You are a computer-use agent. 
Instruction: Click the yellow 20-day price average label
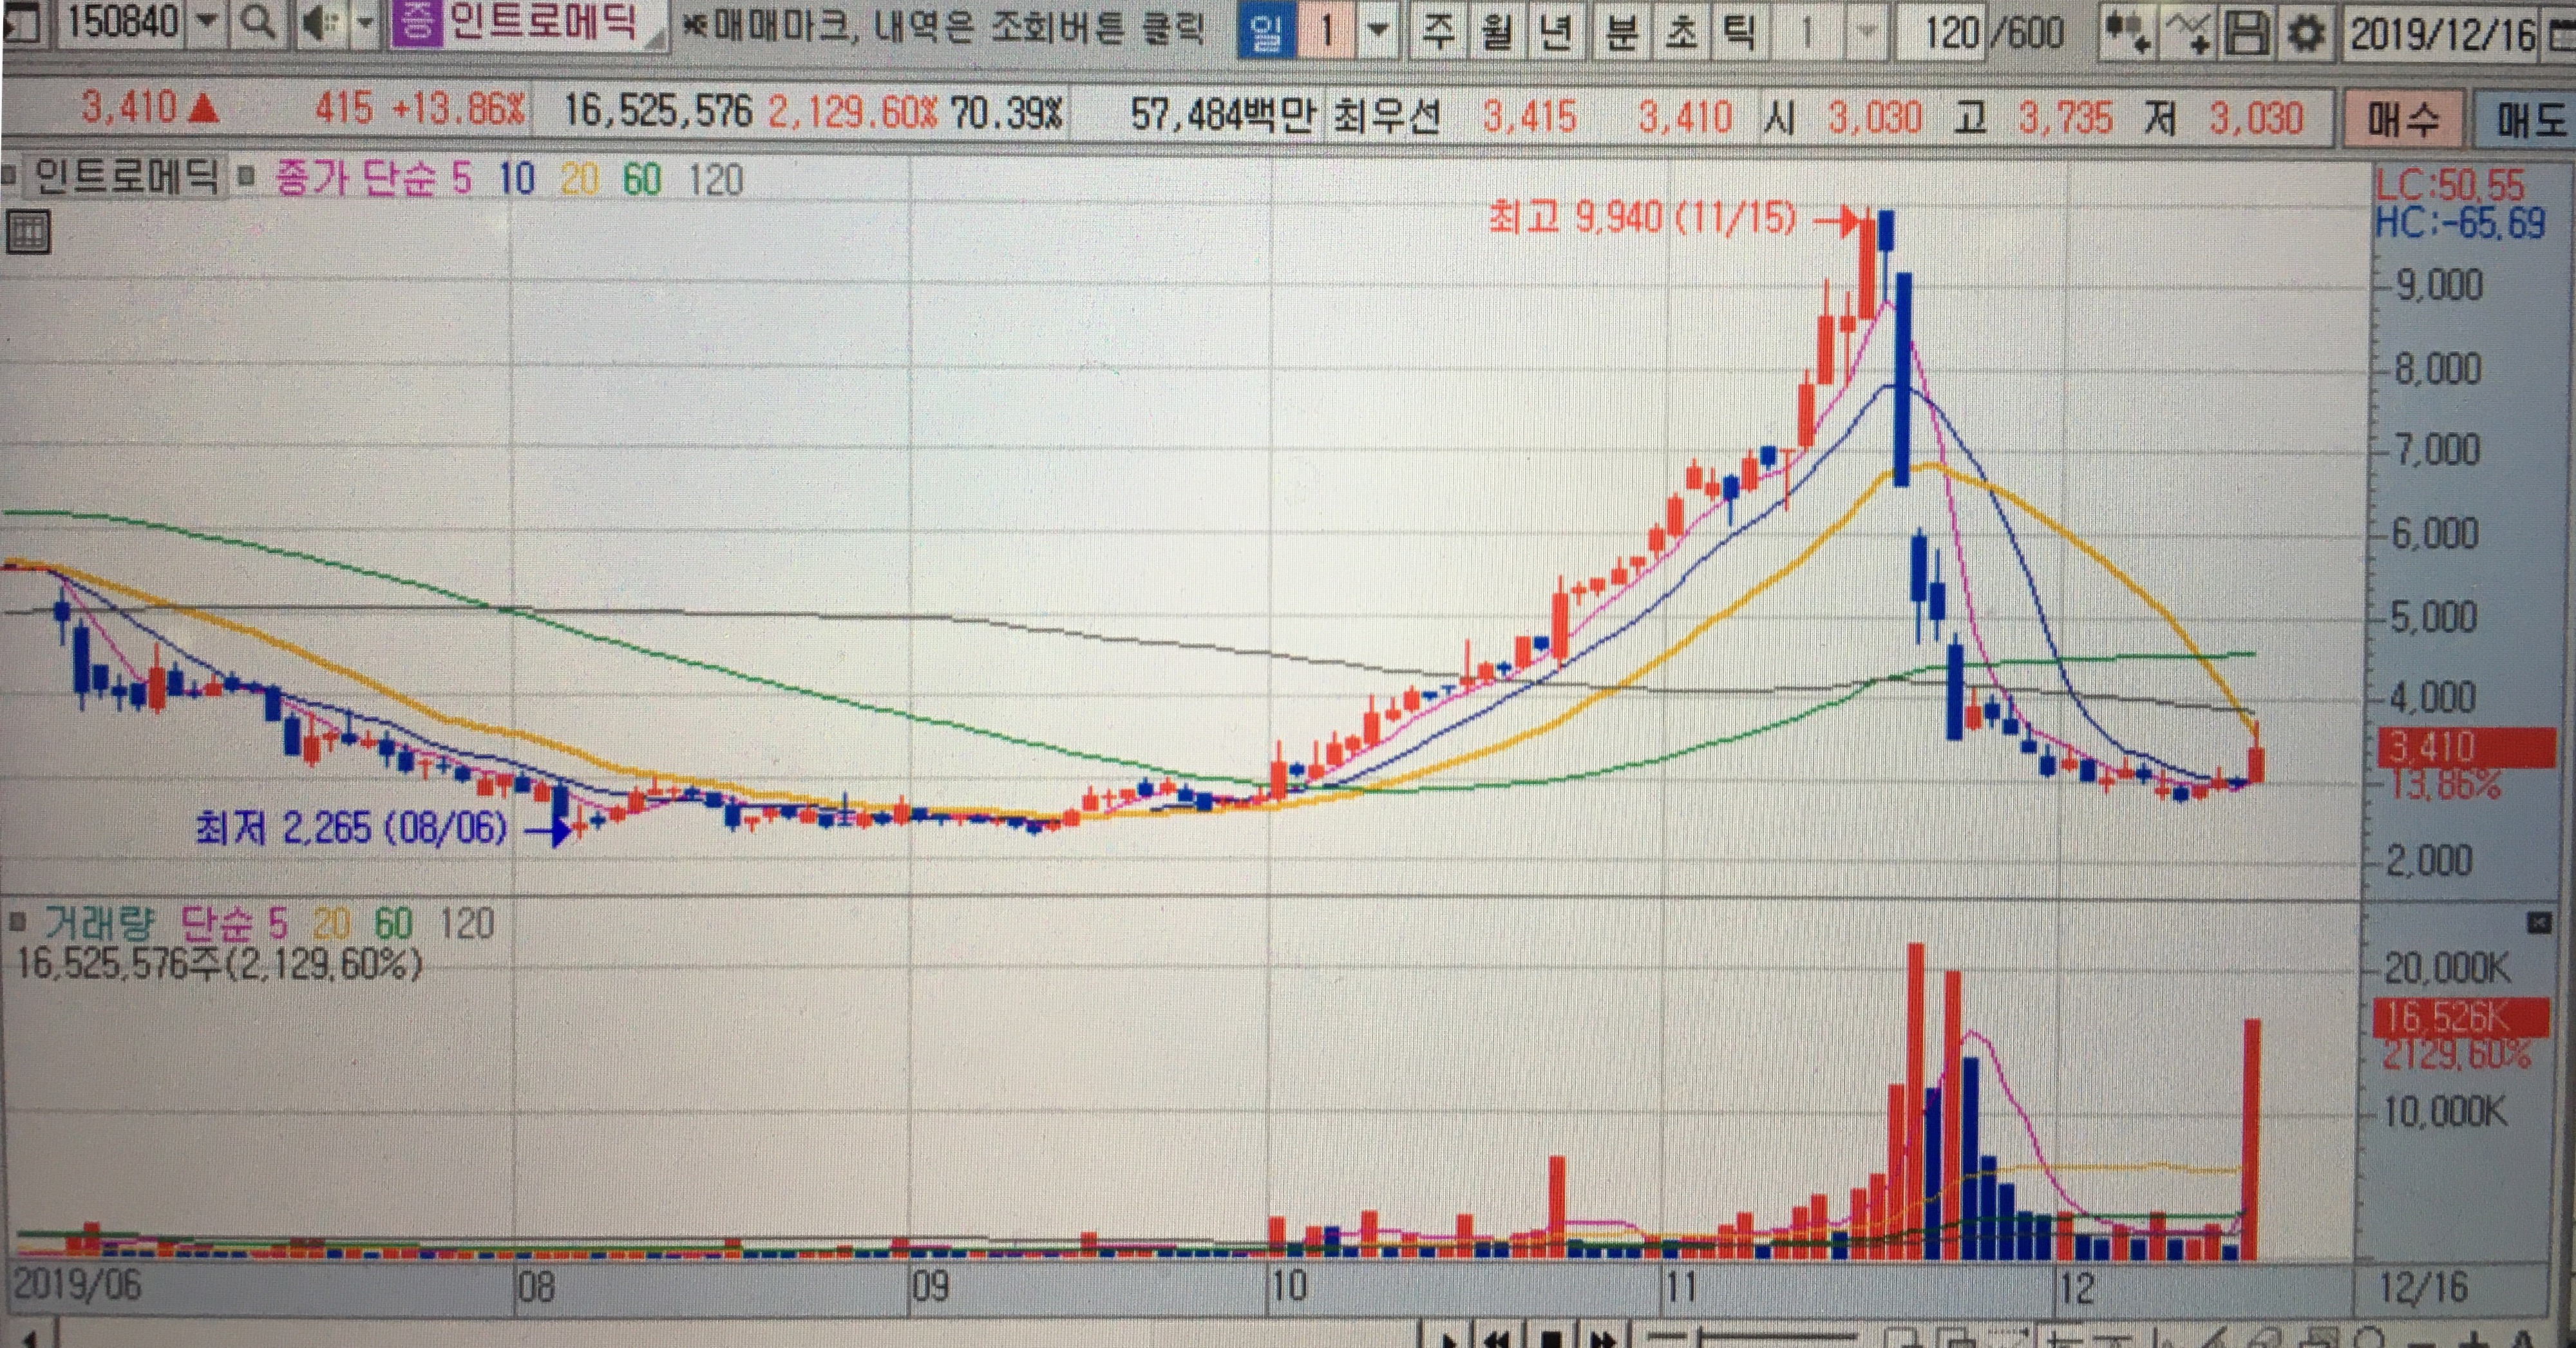(x=579, y=180)
